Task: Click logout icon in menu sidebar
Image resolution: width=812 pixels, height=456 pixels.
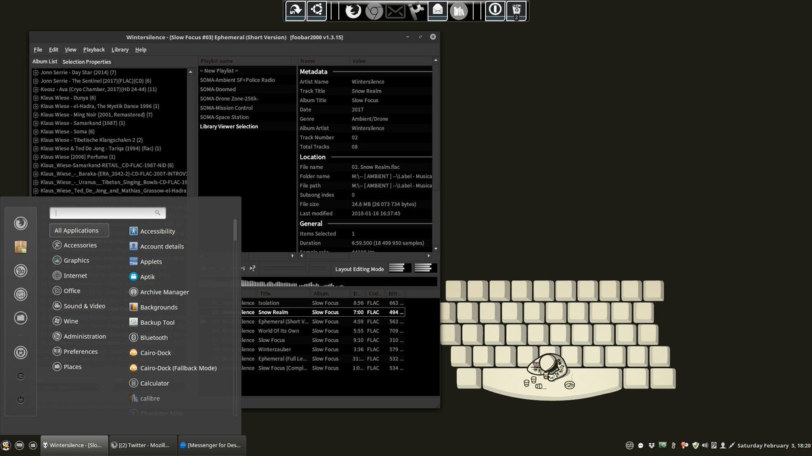Action: 21,376
